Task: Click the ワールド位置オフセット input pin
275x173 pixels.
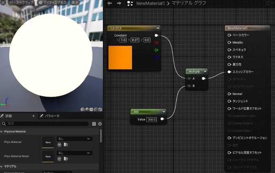Action: pyautogui.click(x=229, y=108)
